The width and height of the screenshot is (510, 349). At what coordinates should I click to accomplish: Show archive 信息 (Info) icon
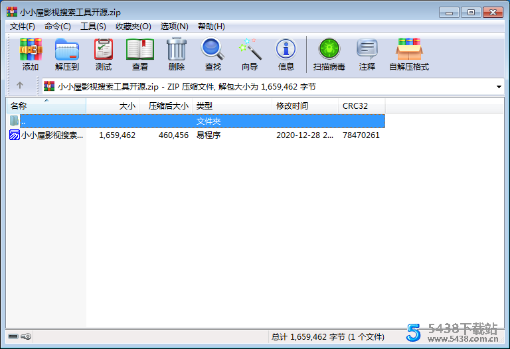(286, 54)
